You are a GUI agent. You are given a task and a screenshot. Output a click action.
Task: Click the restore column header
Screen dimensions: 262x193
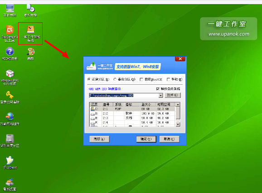point(95,105)
